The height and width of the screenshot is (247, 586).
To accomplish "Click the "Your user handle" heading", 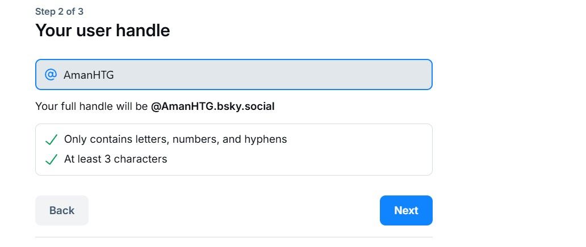I will click(102, 30).
